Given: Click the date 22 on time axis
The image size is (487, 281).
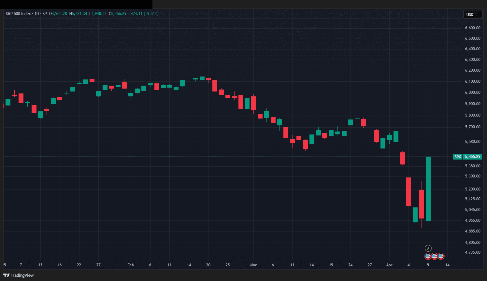Looking at the screenshot, I should pos(79,265).
